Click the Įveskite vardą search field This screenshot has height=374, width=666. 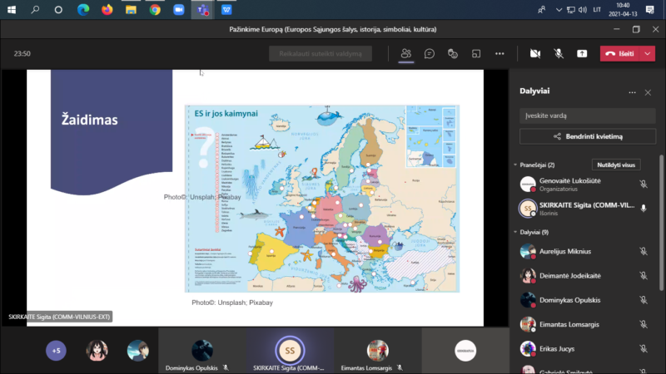tap(588, 116)
